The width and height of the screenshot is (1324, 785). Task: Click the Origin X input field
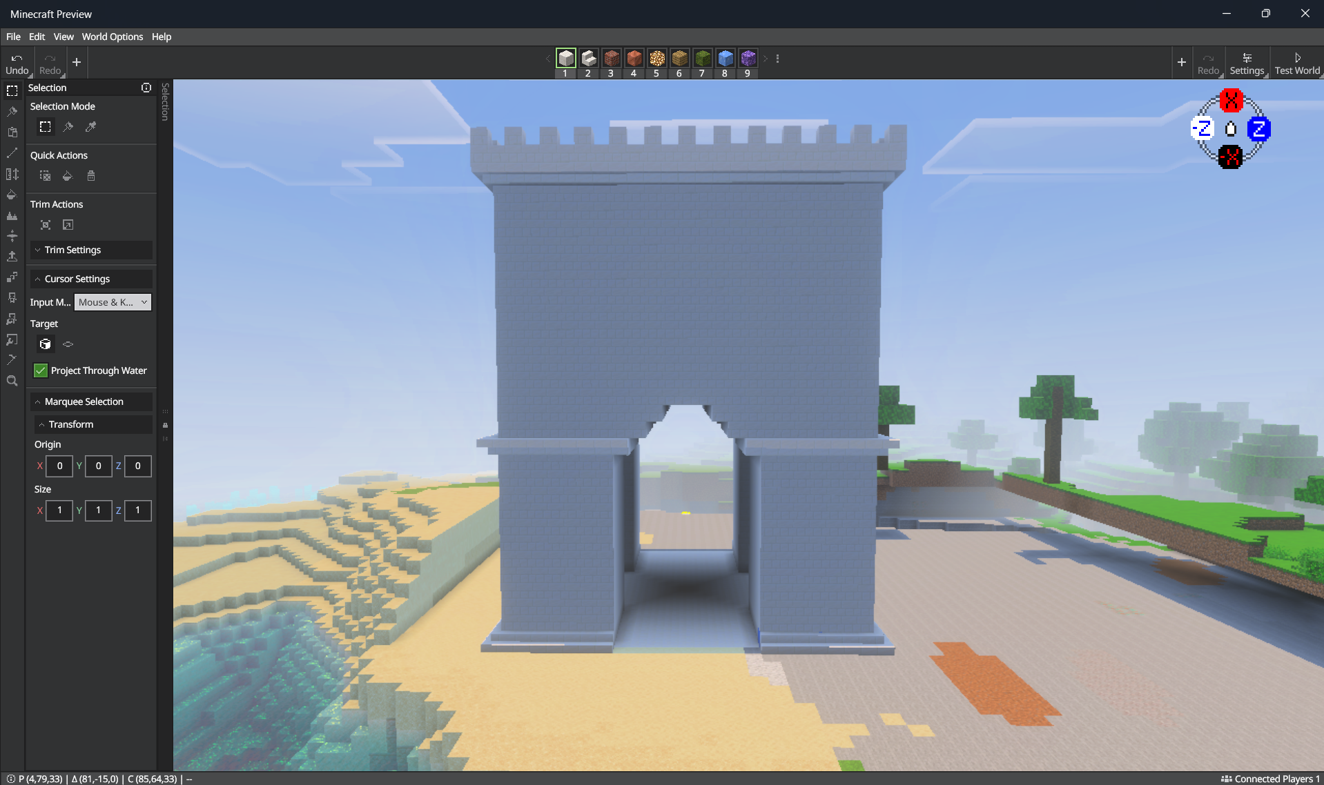[x=59, y=466]
